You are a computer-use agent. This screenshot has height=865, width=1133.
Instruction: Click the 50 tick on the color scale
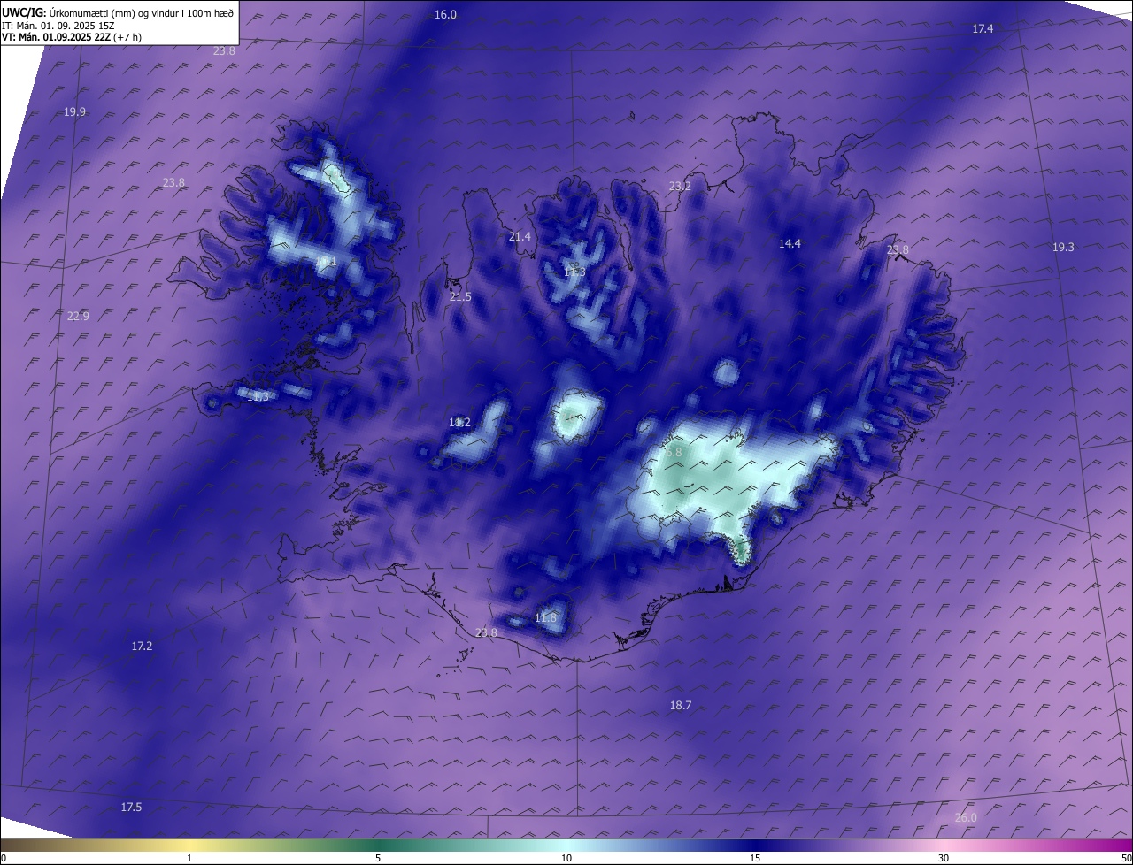click(x=1127, y=859)
